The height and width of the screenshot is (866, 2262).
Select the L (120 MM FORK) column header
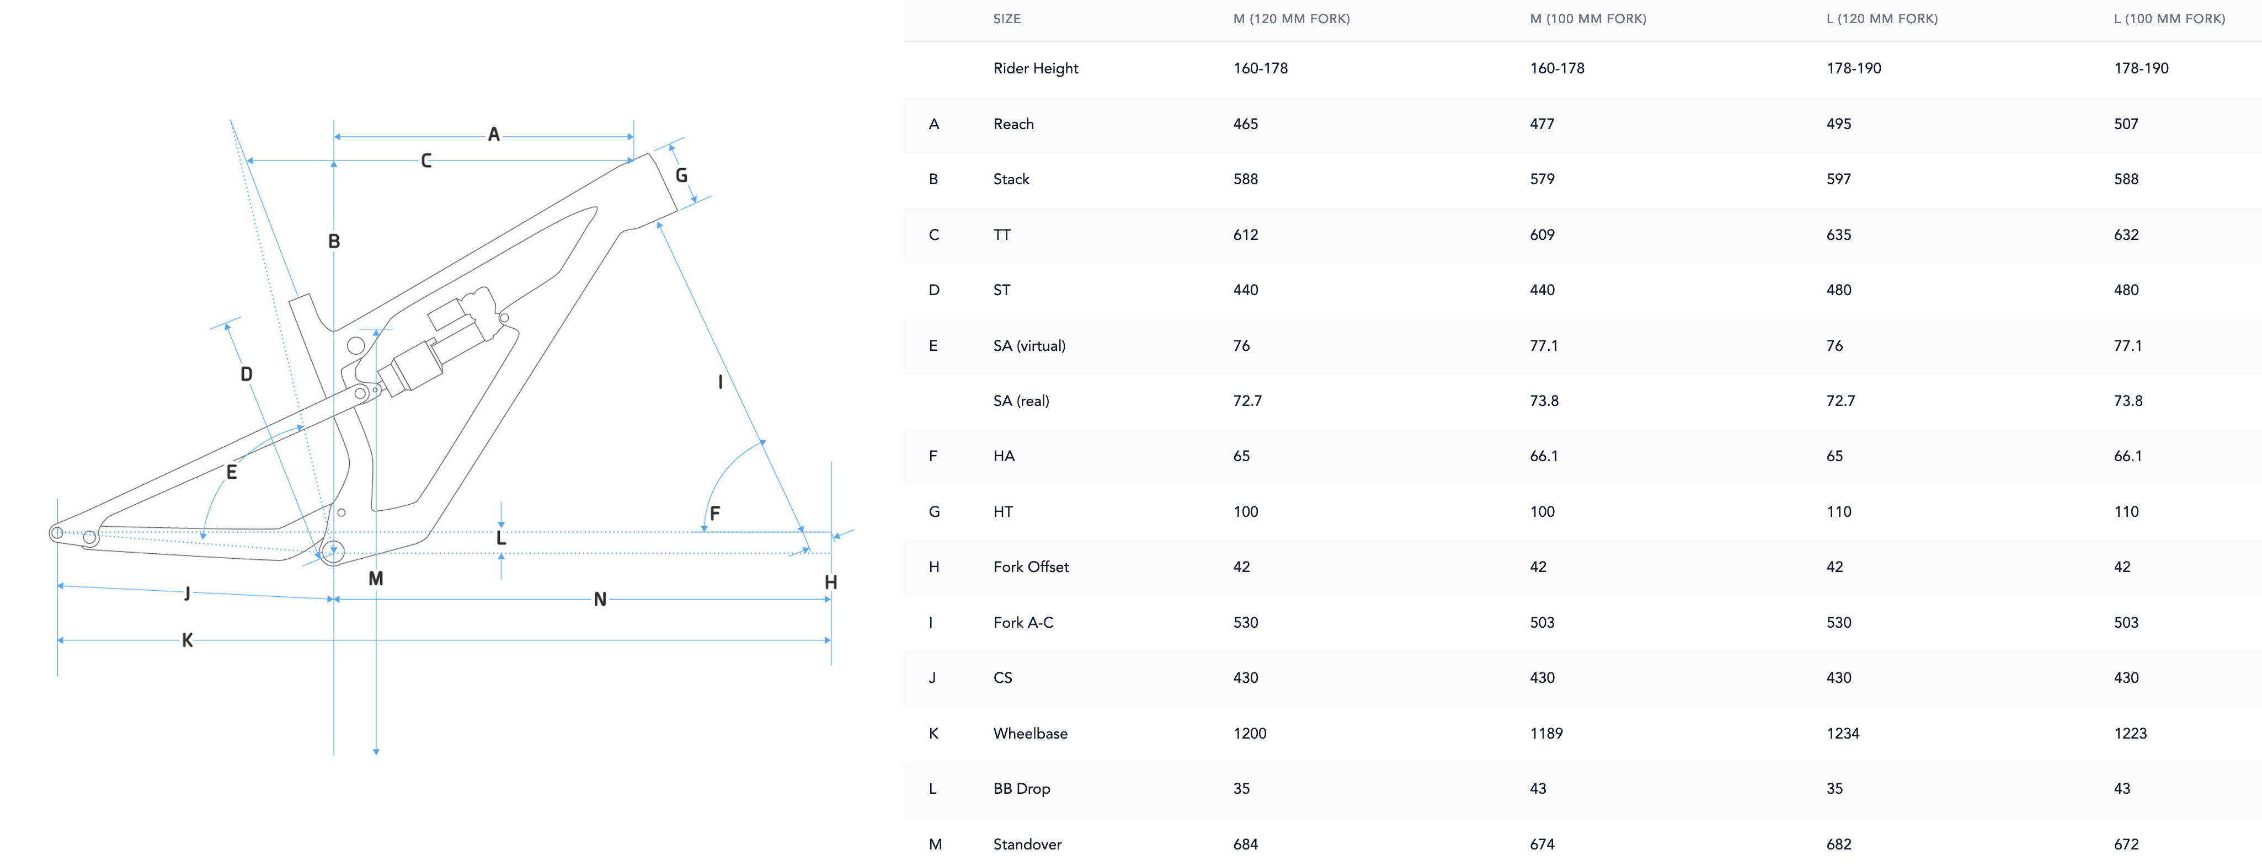pyautogui.click(x=1882, y=18)
